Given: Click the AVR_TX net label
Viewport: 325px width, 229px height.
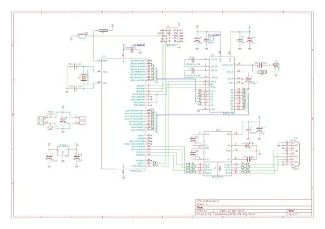Looking at the screenshot, I should (x=191, y=164).
